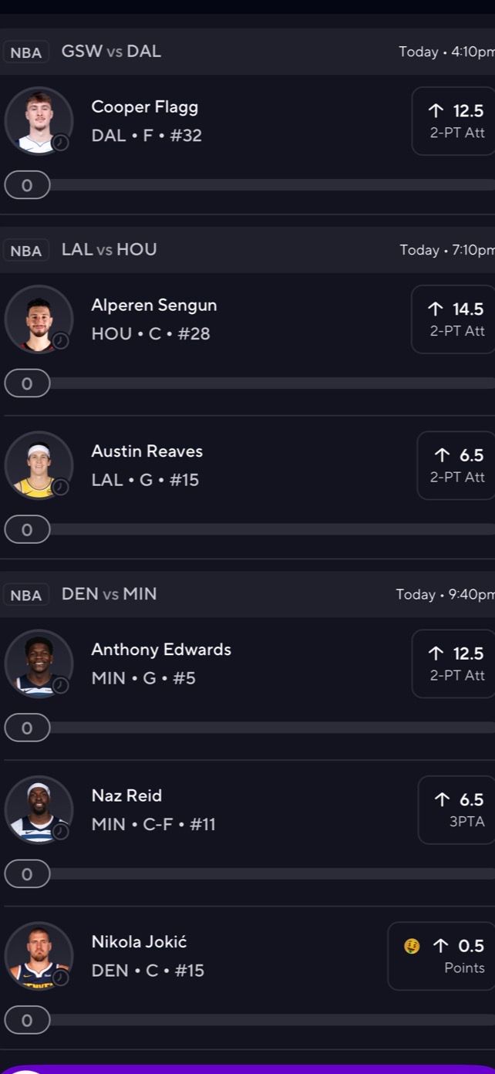Collapse the LAL vs HOU matchup section
495x1074 pixels.
[x=247, y=249]
